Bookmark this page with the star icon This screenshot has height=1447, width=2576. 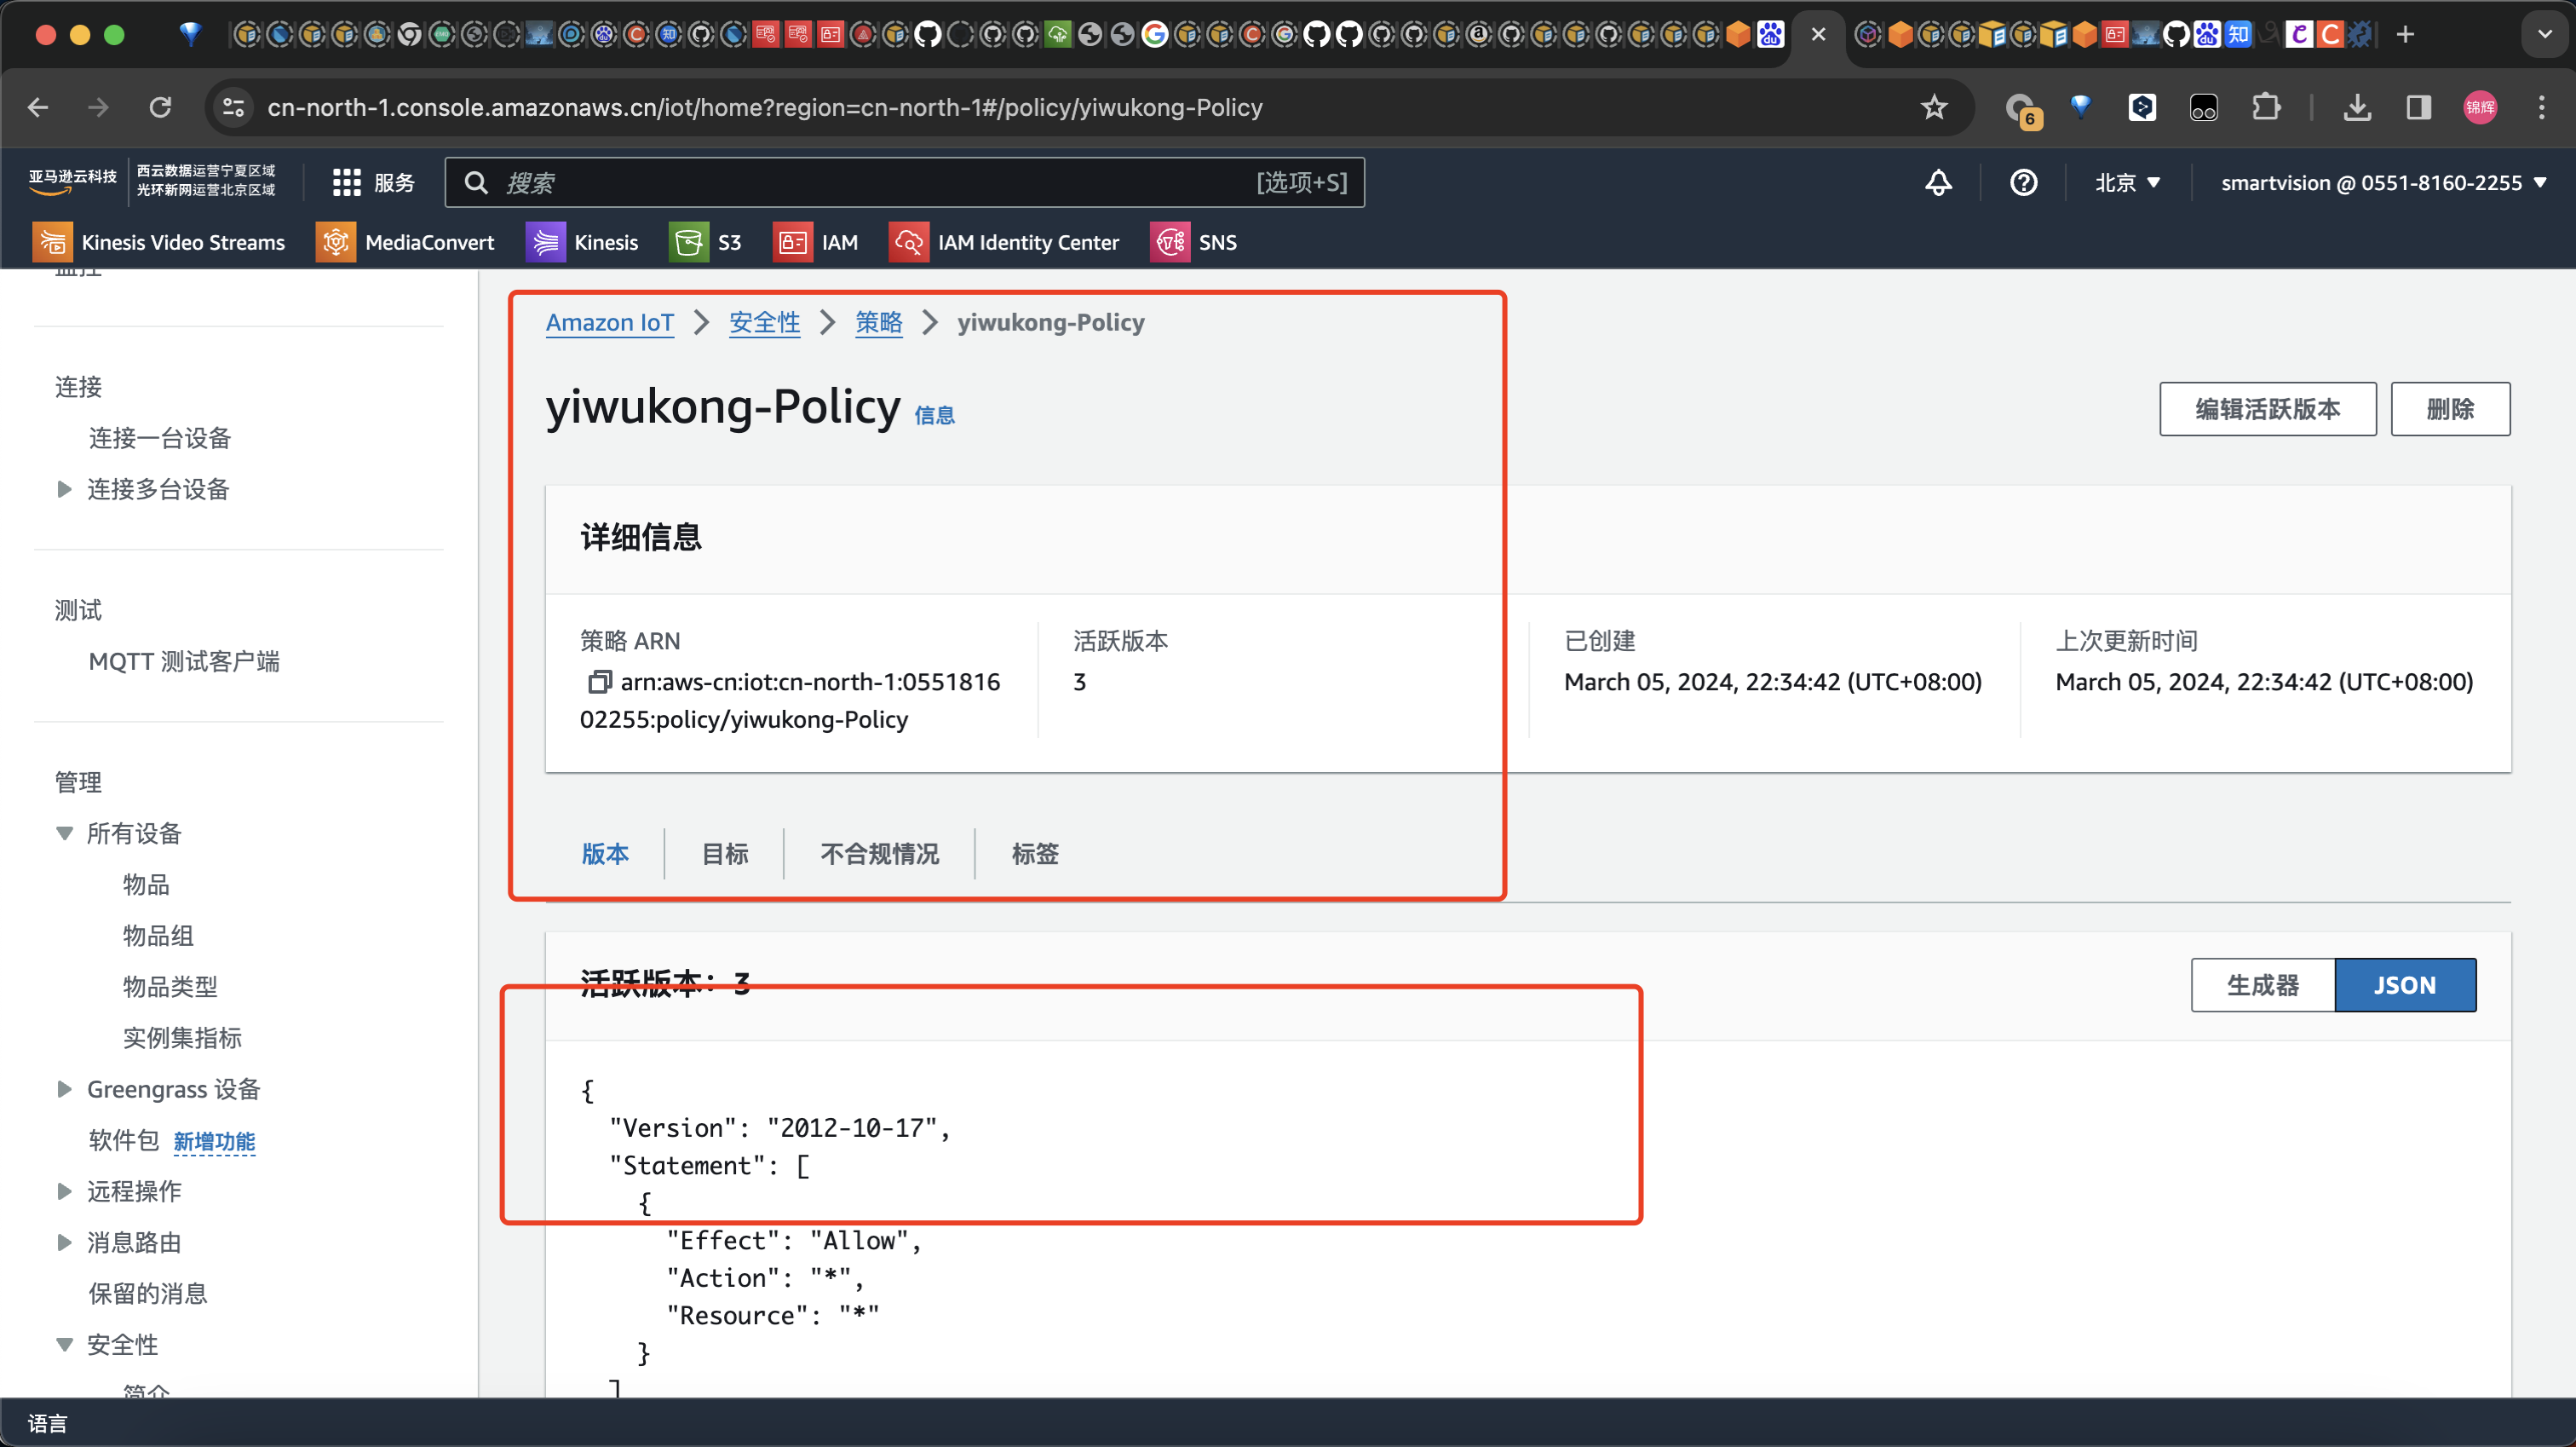tap(1934, 107)
